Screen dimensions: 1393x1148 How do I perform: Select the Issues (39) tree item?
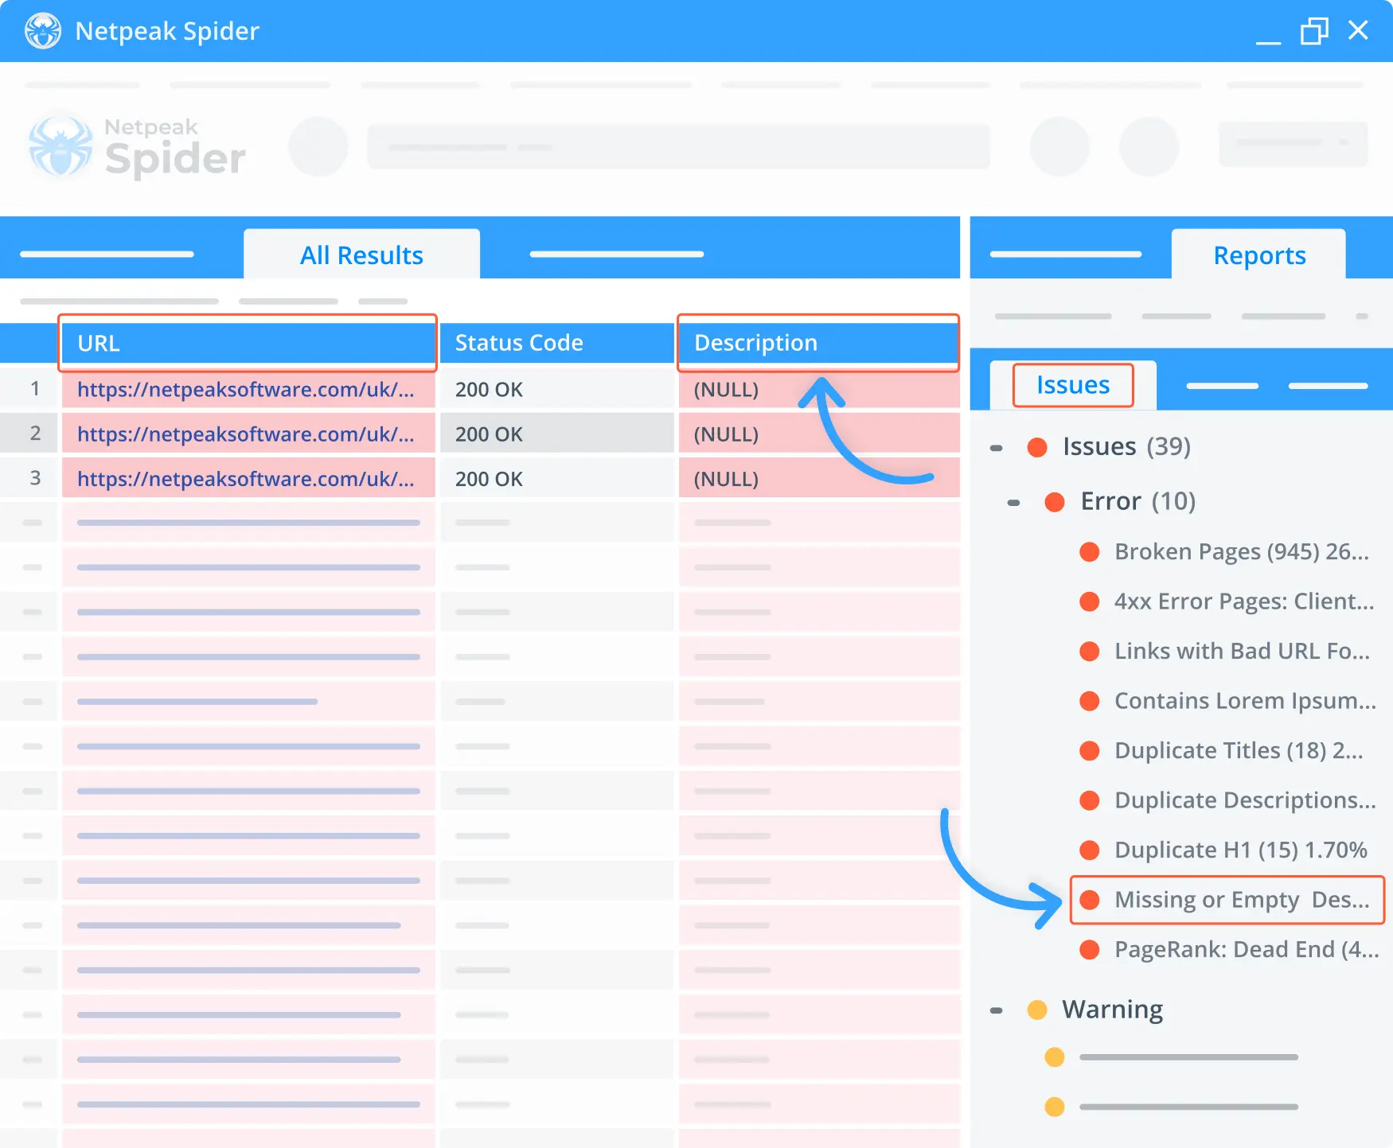1126,446
